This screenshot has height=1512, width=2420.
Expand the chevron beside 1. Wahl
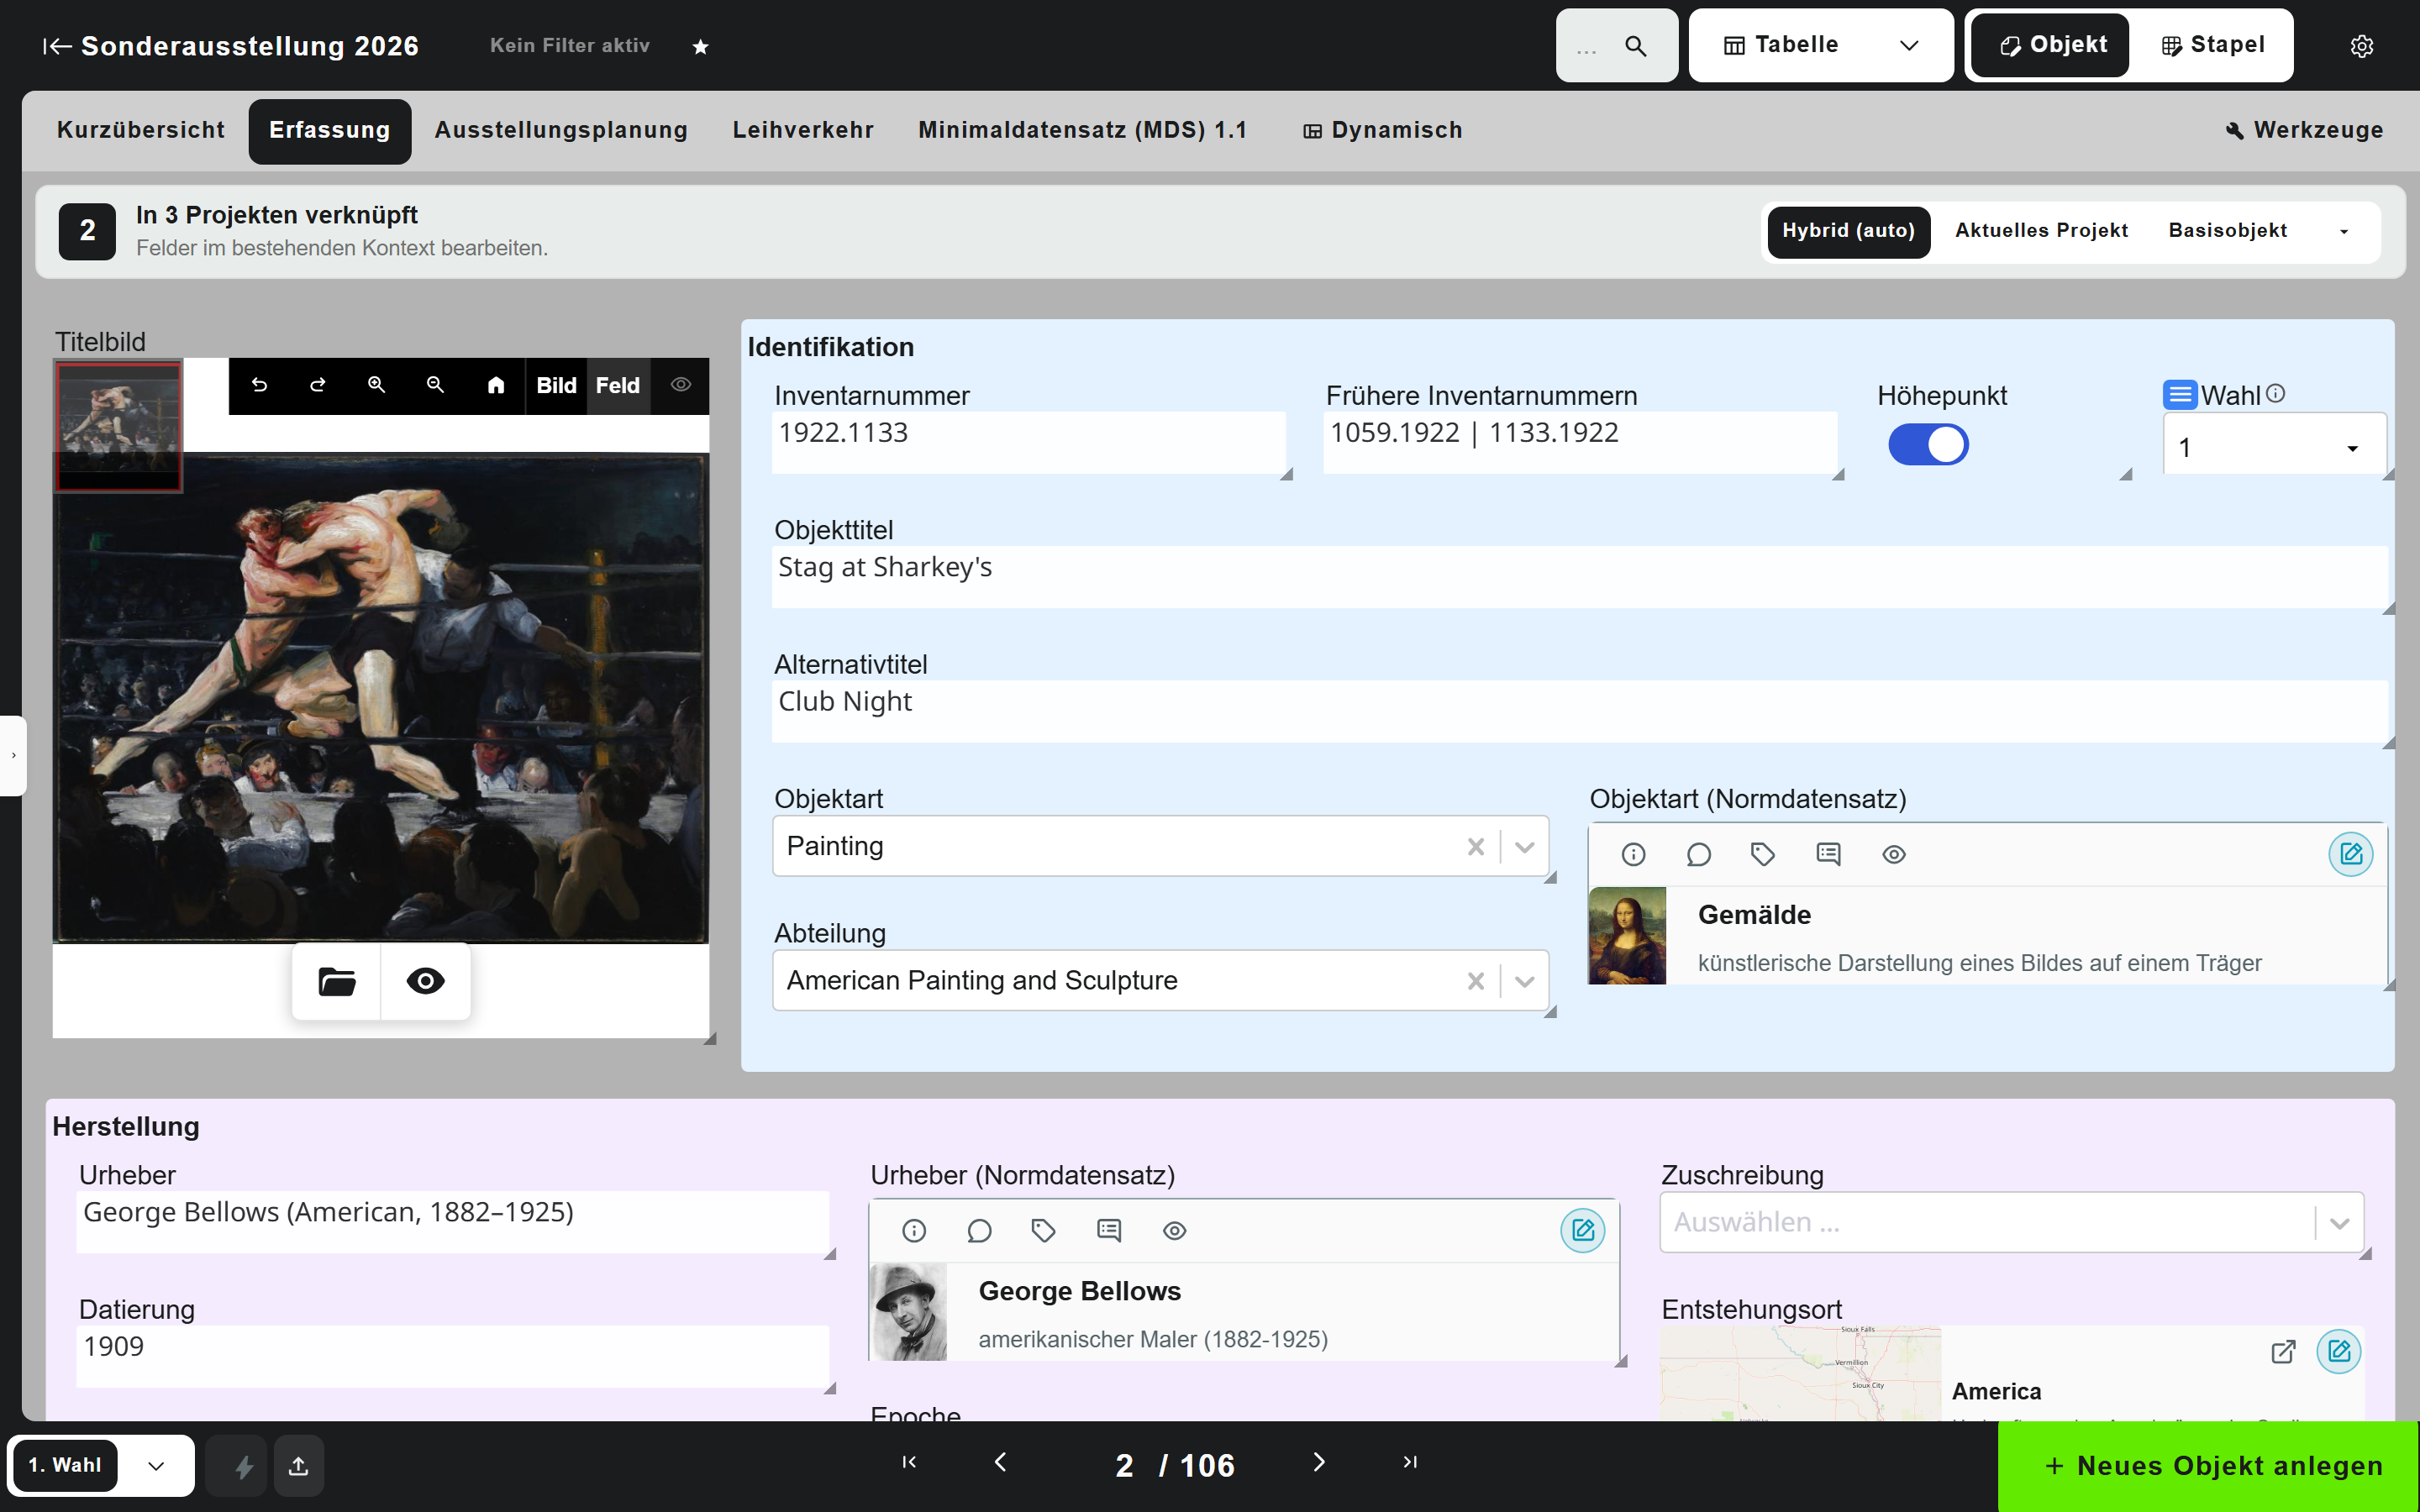156,1466
